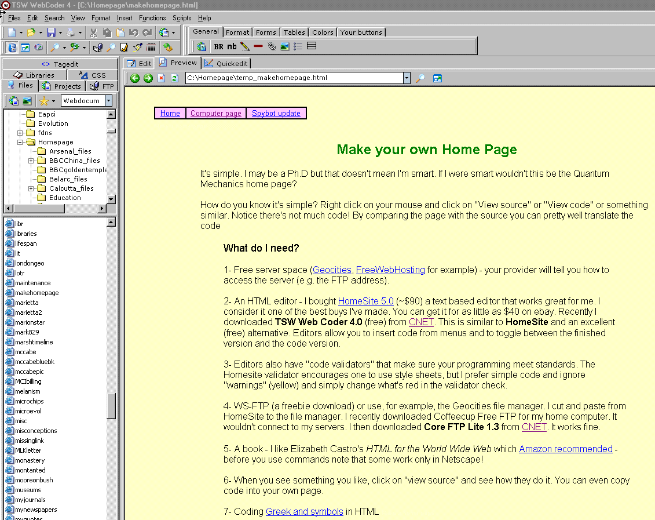Switch to the Colors toolbar tab

point(323,32)
